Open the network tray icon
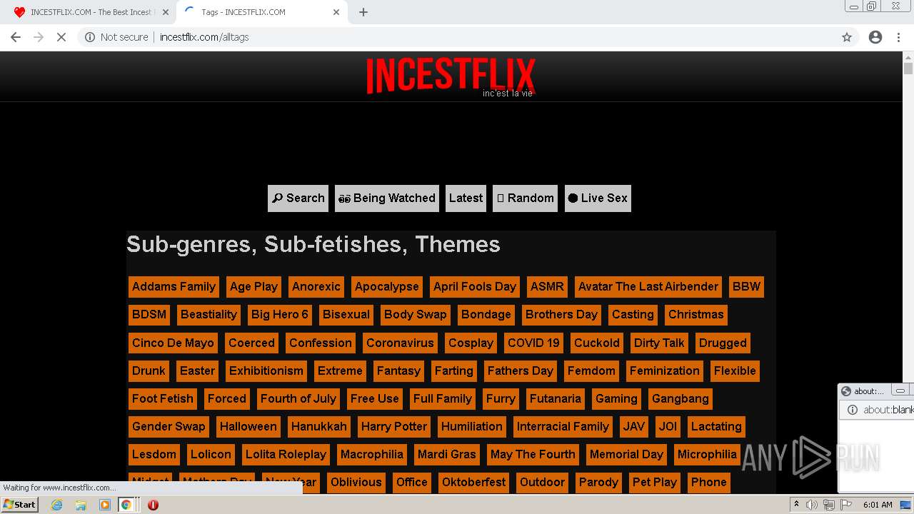Image resolution: width=914 pixels, height=514 pixels. (829, 505)
